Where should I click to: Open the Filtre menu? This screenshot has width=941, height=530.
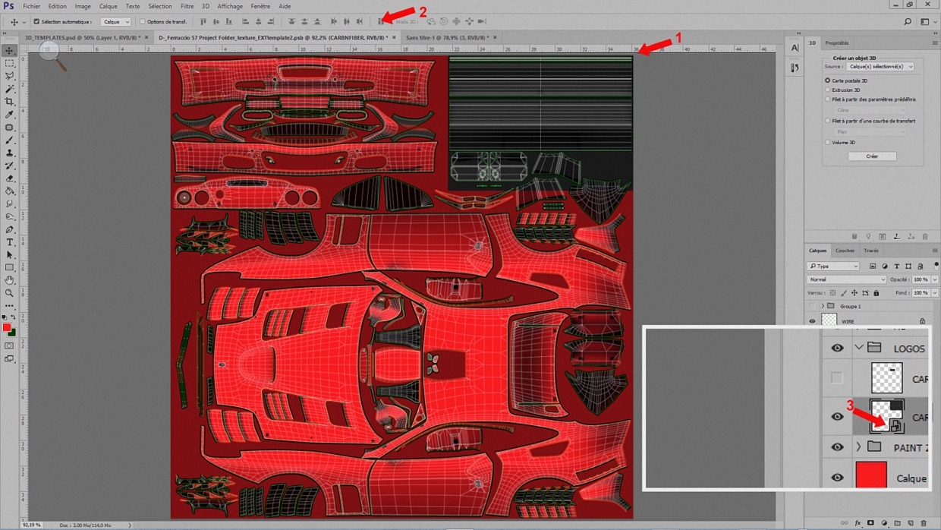(187, 6)
